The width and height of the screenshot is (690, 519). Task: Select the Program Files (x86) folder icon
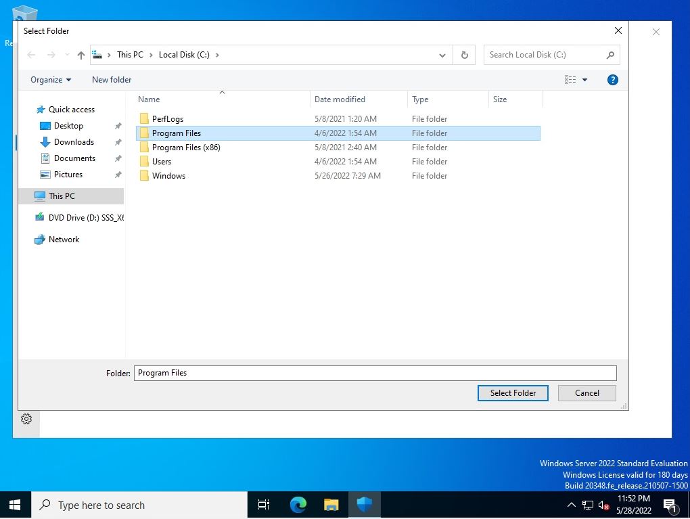coord(144,147)
